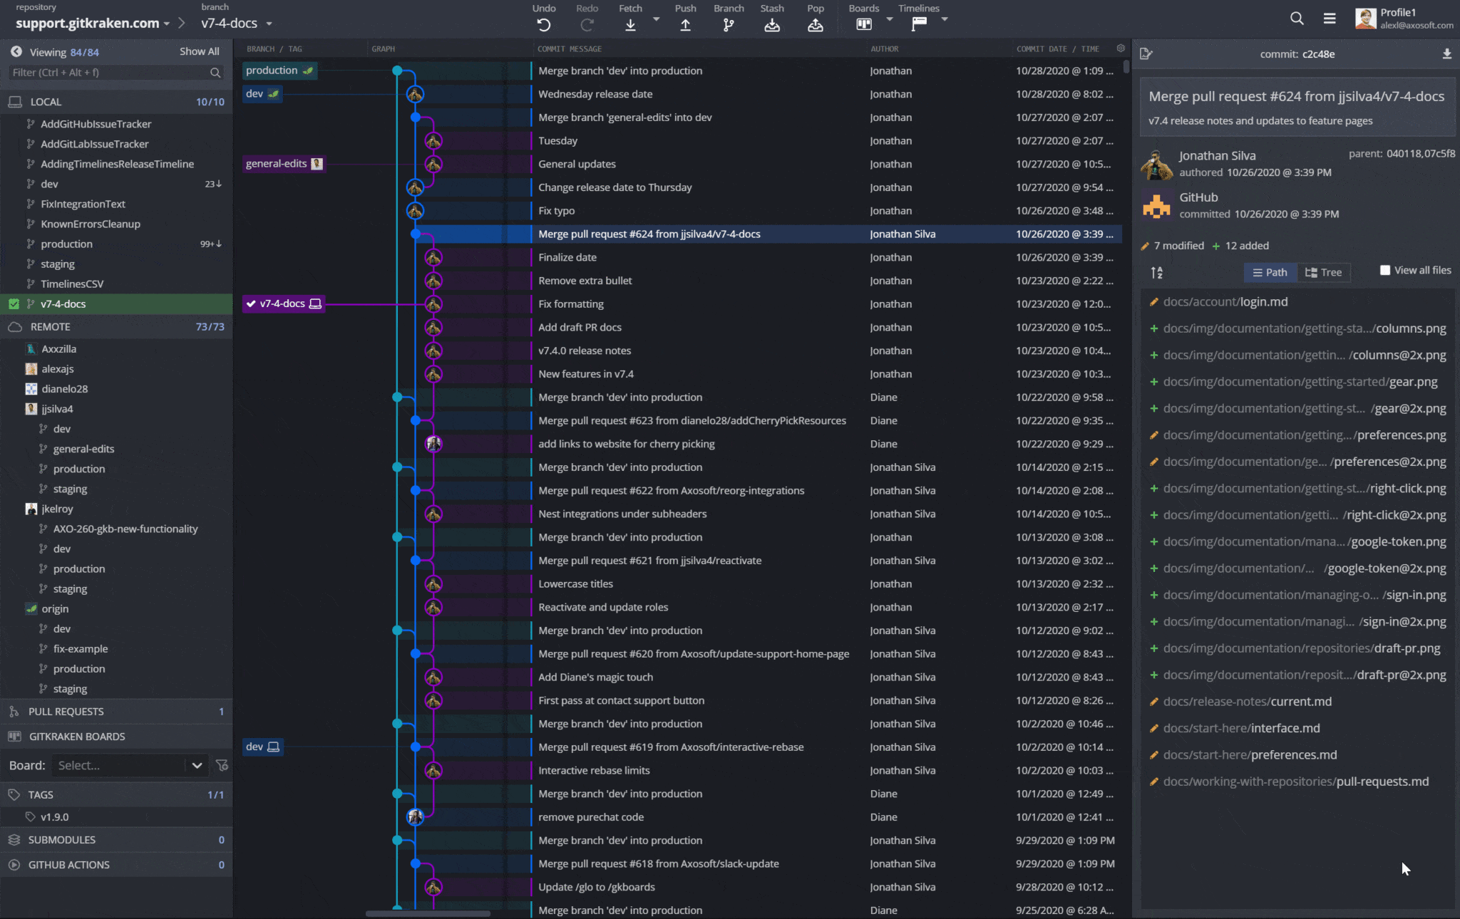
Task: Click the graph column settings gear
Action: (x=1121, y=48)
